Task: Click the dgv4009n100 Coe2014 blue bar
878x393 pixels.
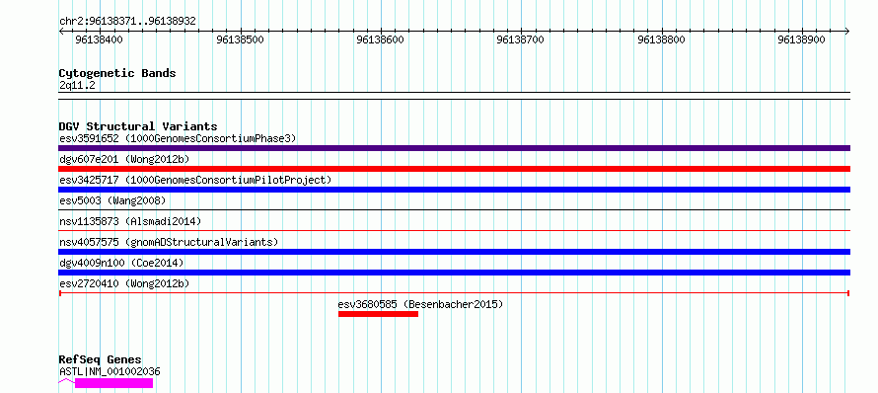Action: point(454,273)
